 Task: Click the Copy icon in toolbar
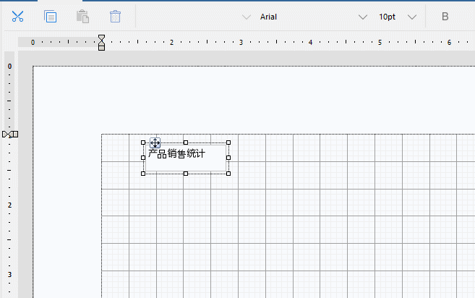[x=50, y=17]
